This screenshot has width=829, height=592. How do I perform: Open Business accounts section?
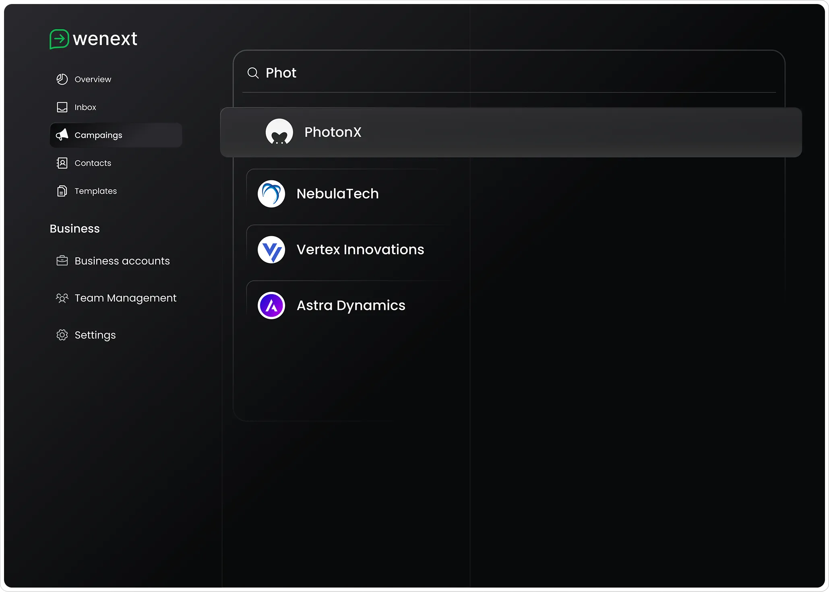[122, 261]
